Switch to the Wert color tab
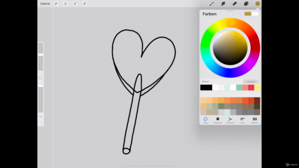Image resolution: width=299 pixels, height=168 pixels. coord(242,120)
